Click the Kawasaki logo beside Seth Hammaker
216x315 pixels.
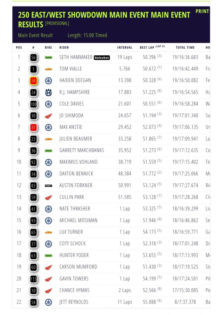click(48, 57)
